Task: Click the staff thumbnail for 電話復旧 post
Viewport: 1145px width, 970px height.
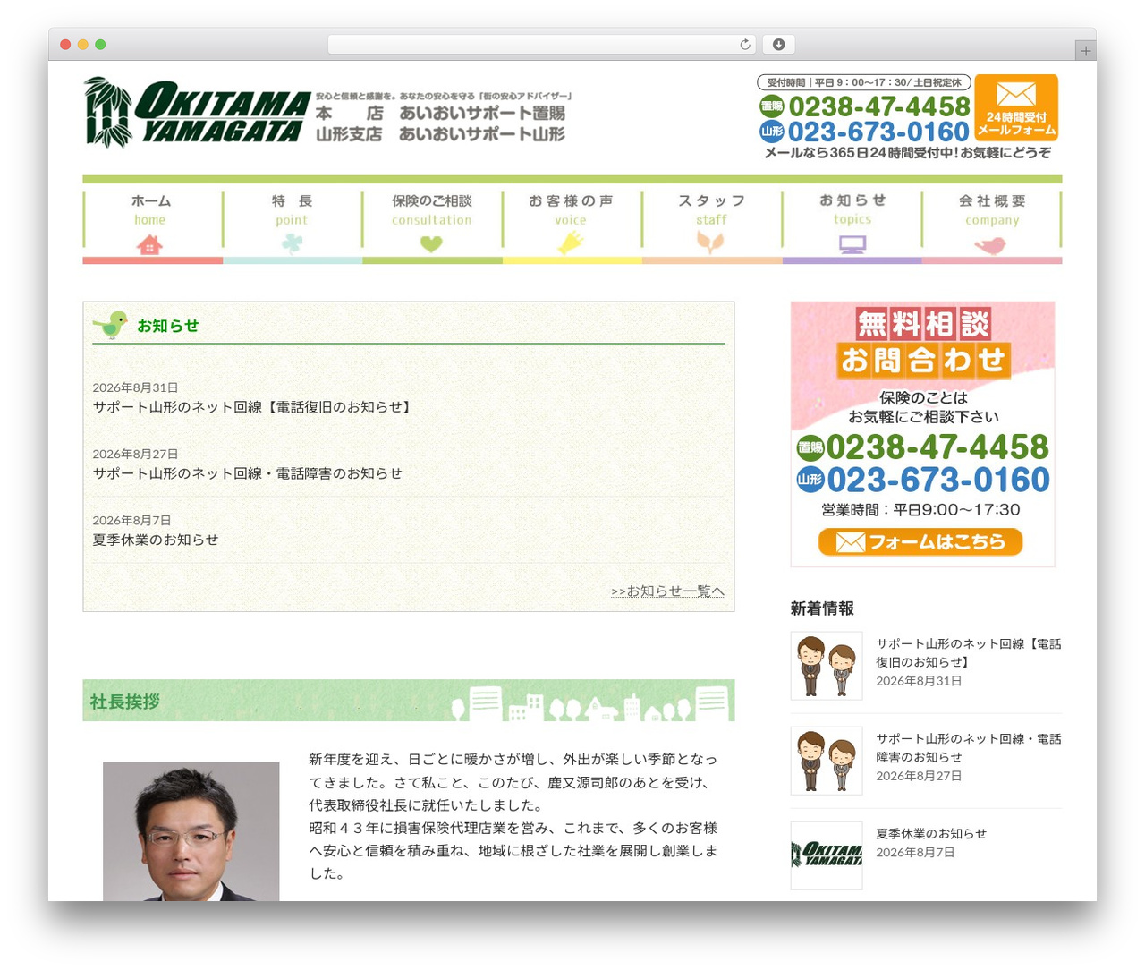Action: (827, 666)
